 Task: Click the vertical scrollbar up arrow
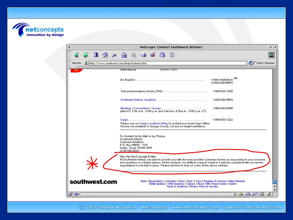[274, 186]
